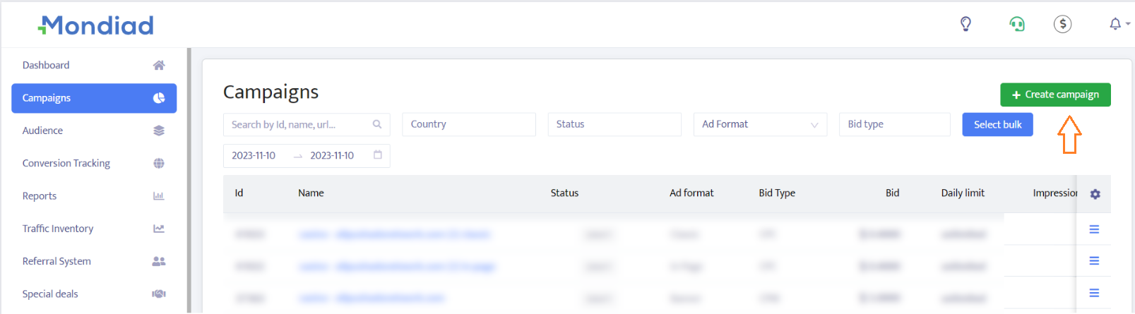This screenshot has height=314, width=1135.
Task: Open the Status filter dropdown
Action: coord(614,124)
